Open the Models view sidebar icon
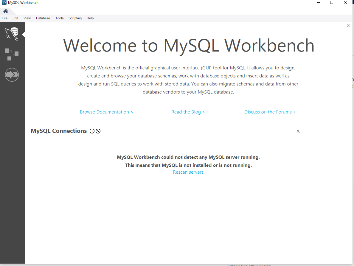Viewport: 354px width, 266px height. click(12, 54)
